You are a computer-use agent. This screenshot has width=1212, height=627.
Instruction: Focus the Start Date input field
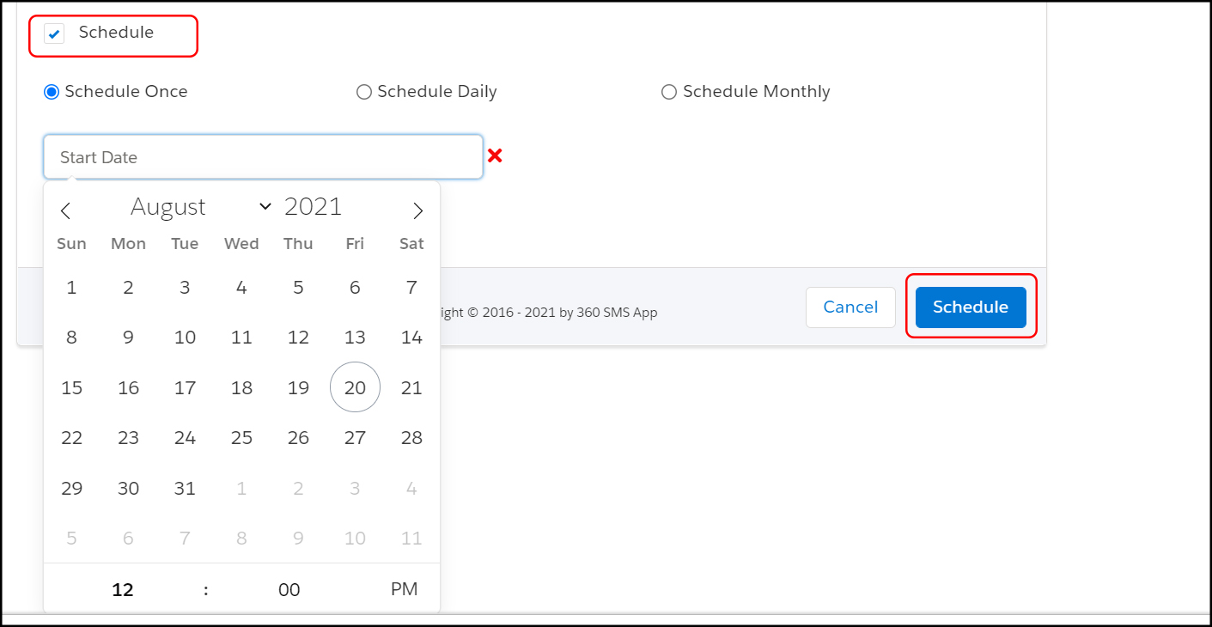[x=263, y=157]
